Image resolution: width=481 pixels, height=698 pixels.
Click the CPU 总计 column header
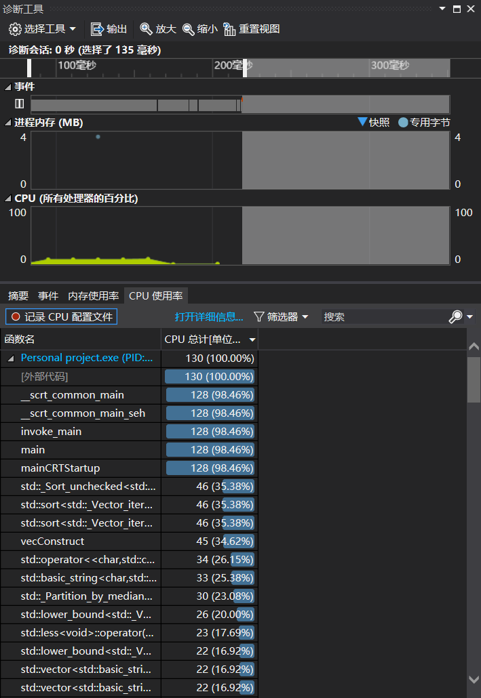pyautogui.click(x=210, y=340)
